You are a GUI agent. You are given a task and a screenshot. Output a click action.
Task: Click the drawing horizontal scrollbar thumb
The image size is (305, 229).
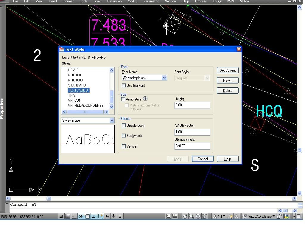click(x=49, y=198)
